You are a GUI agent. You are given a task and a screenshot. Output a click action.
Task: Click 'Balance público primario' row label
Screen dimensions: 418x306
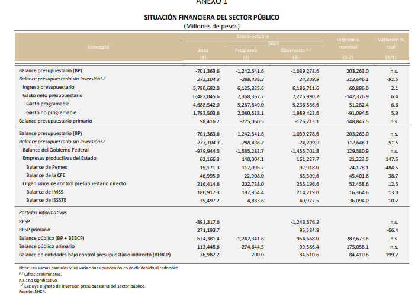47,246
